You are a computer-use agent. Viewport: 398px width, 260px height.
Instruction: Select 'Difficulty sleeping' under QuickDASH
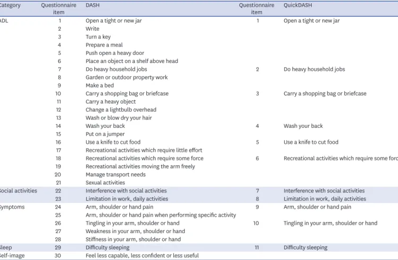click(305, 247)
